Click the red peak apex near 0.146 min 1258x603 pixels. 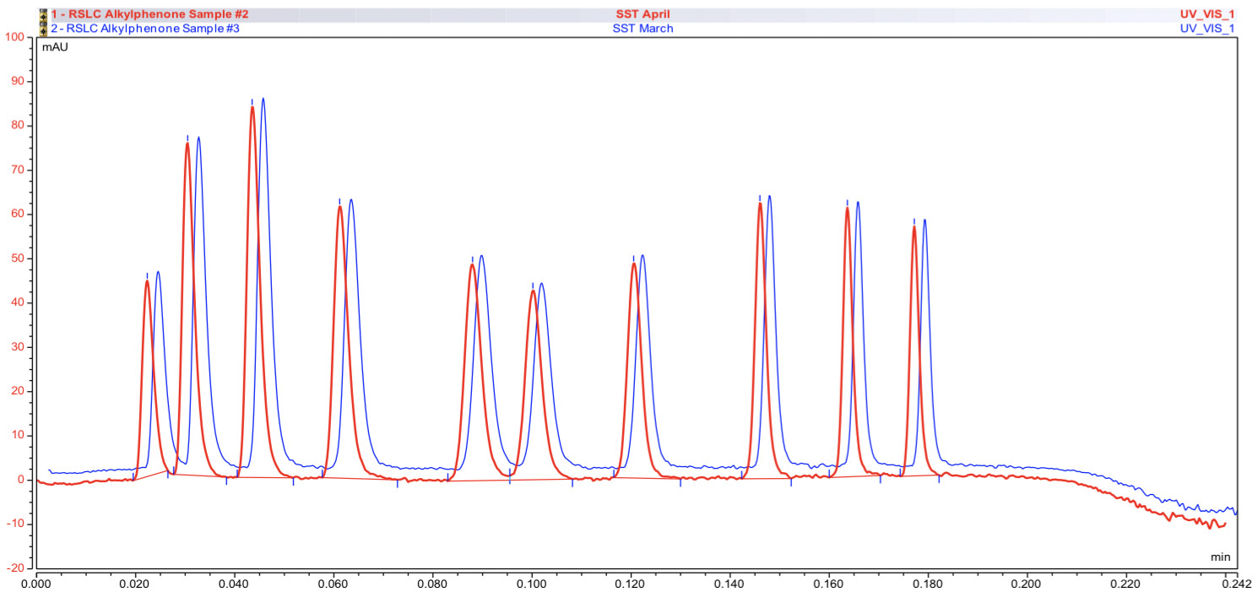pyautogui.click(x=760, y=204)
